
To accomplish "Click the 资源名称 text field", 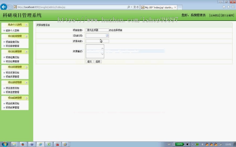I will [97, 41].
